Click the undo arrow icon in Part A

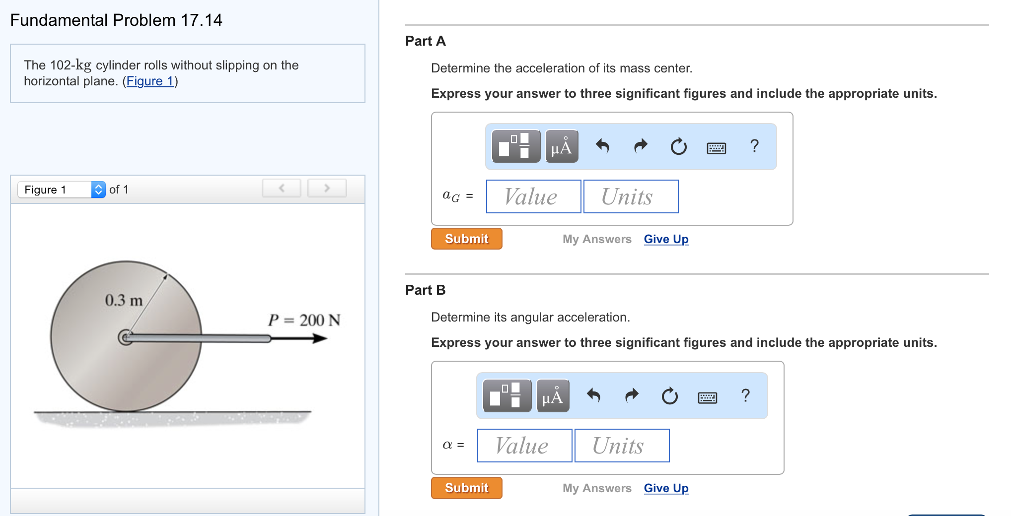pyautogui.click(x=604, y=146)
